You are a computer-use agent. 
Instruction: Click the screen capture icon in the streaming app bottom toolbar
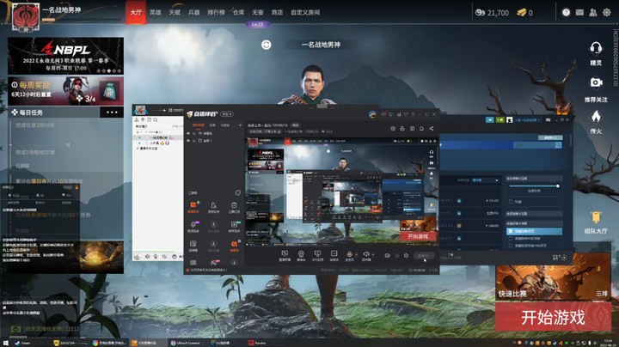pyautogui.click(x=285, y=254)
